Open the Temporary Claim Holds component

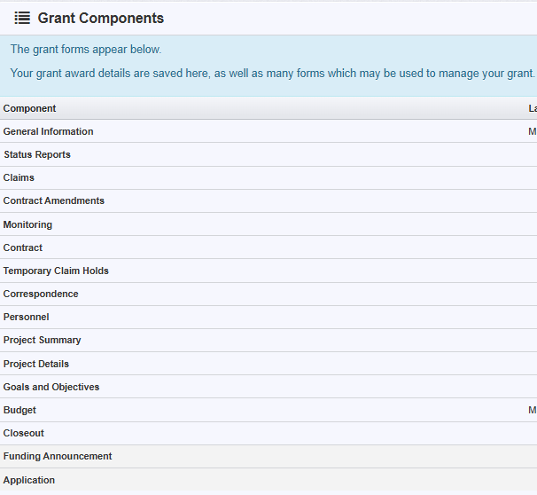click(x=56, y=271)
